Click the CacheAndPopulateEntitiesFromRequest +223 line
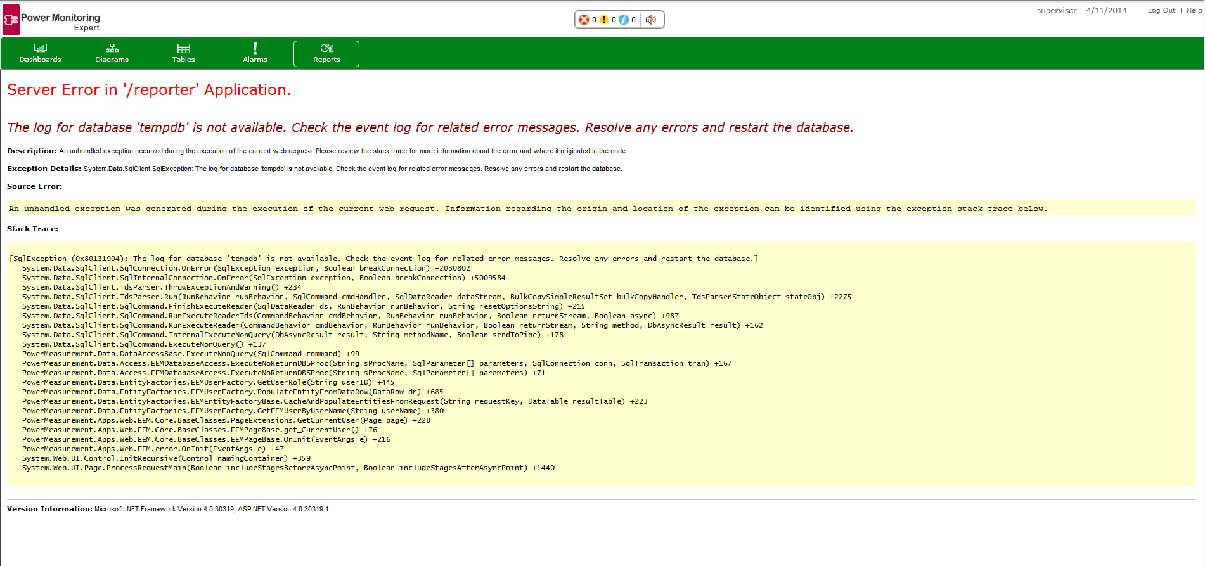The width and height of the screenshot is (1205, 566). 335,401
